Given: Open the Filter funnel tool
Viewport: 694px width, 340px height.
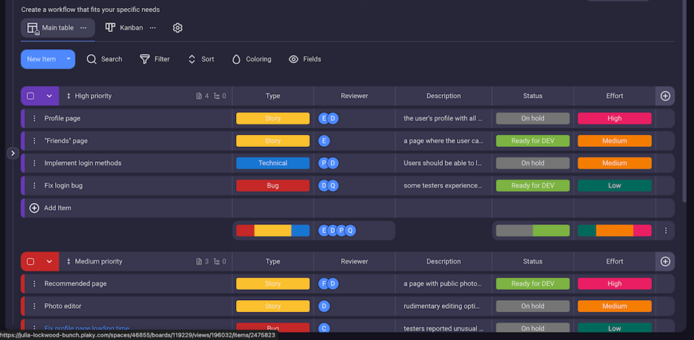Looking at the screenshot, I should pos(144,59).
